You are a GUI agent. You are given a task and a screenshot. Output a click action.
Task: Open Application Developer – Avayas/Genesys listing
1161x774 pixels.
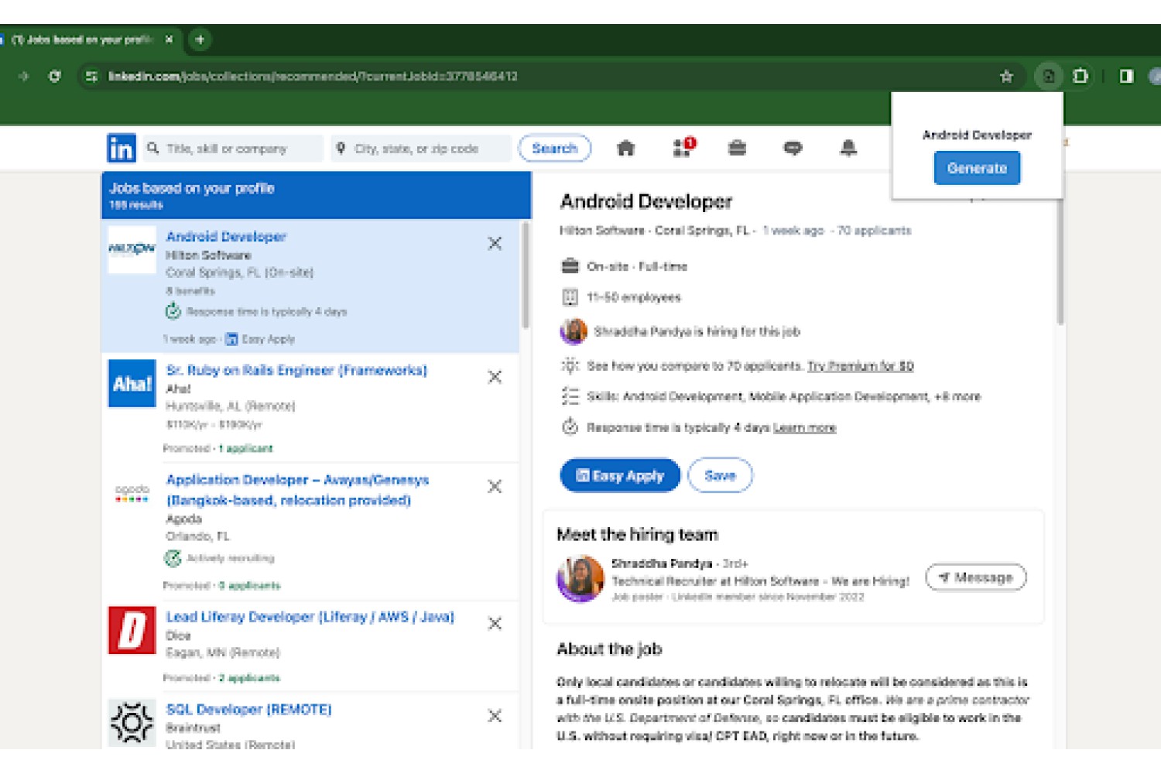tap(297, 490)
